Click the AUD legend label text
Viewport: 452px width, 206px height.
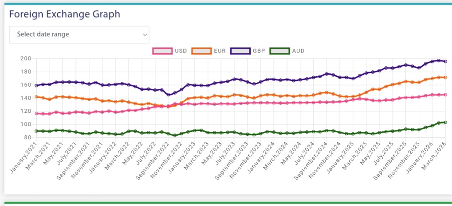coord(298,51)
